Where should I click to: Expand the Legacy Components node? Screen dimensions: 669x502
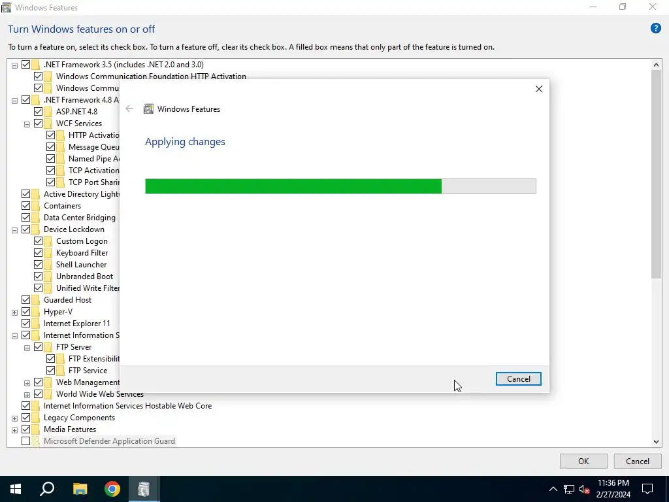[x=14, y=418]
